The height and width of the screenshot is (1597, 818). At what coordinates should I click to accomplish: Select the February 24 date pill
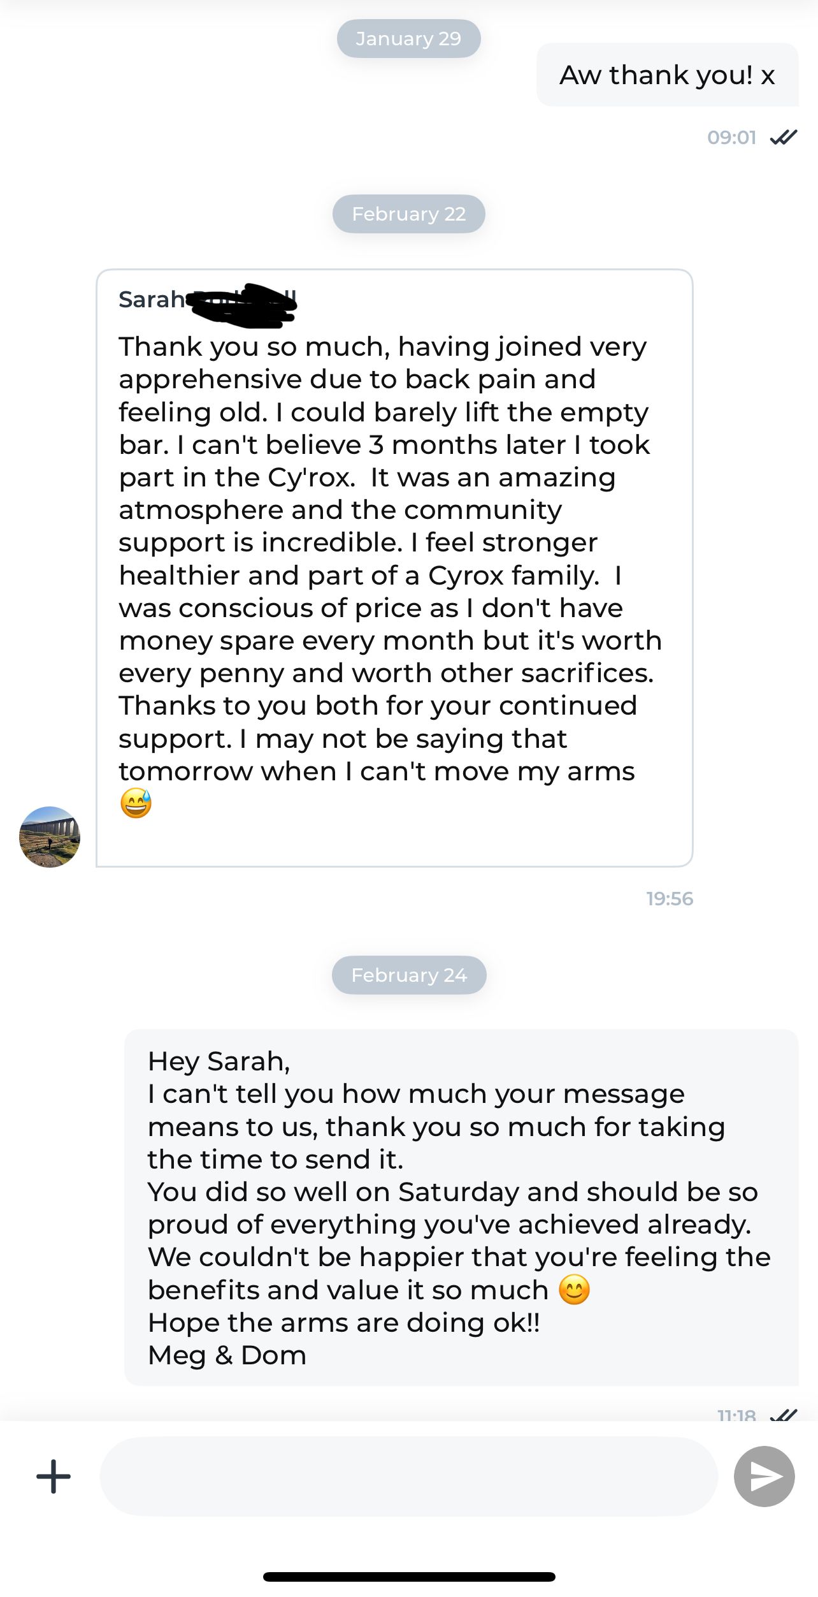409,975
